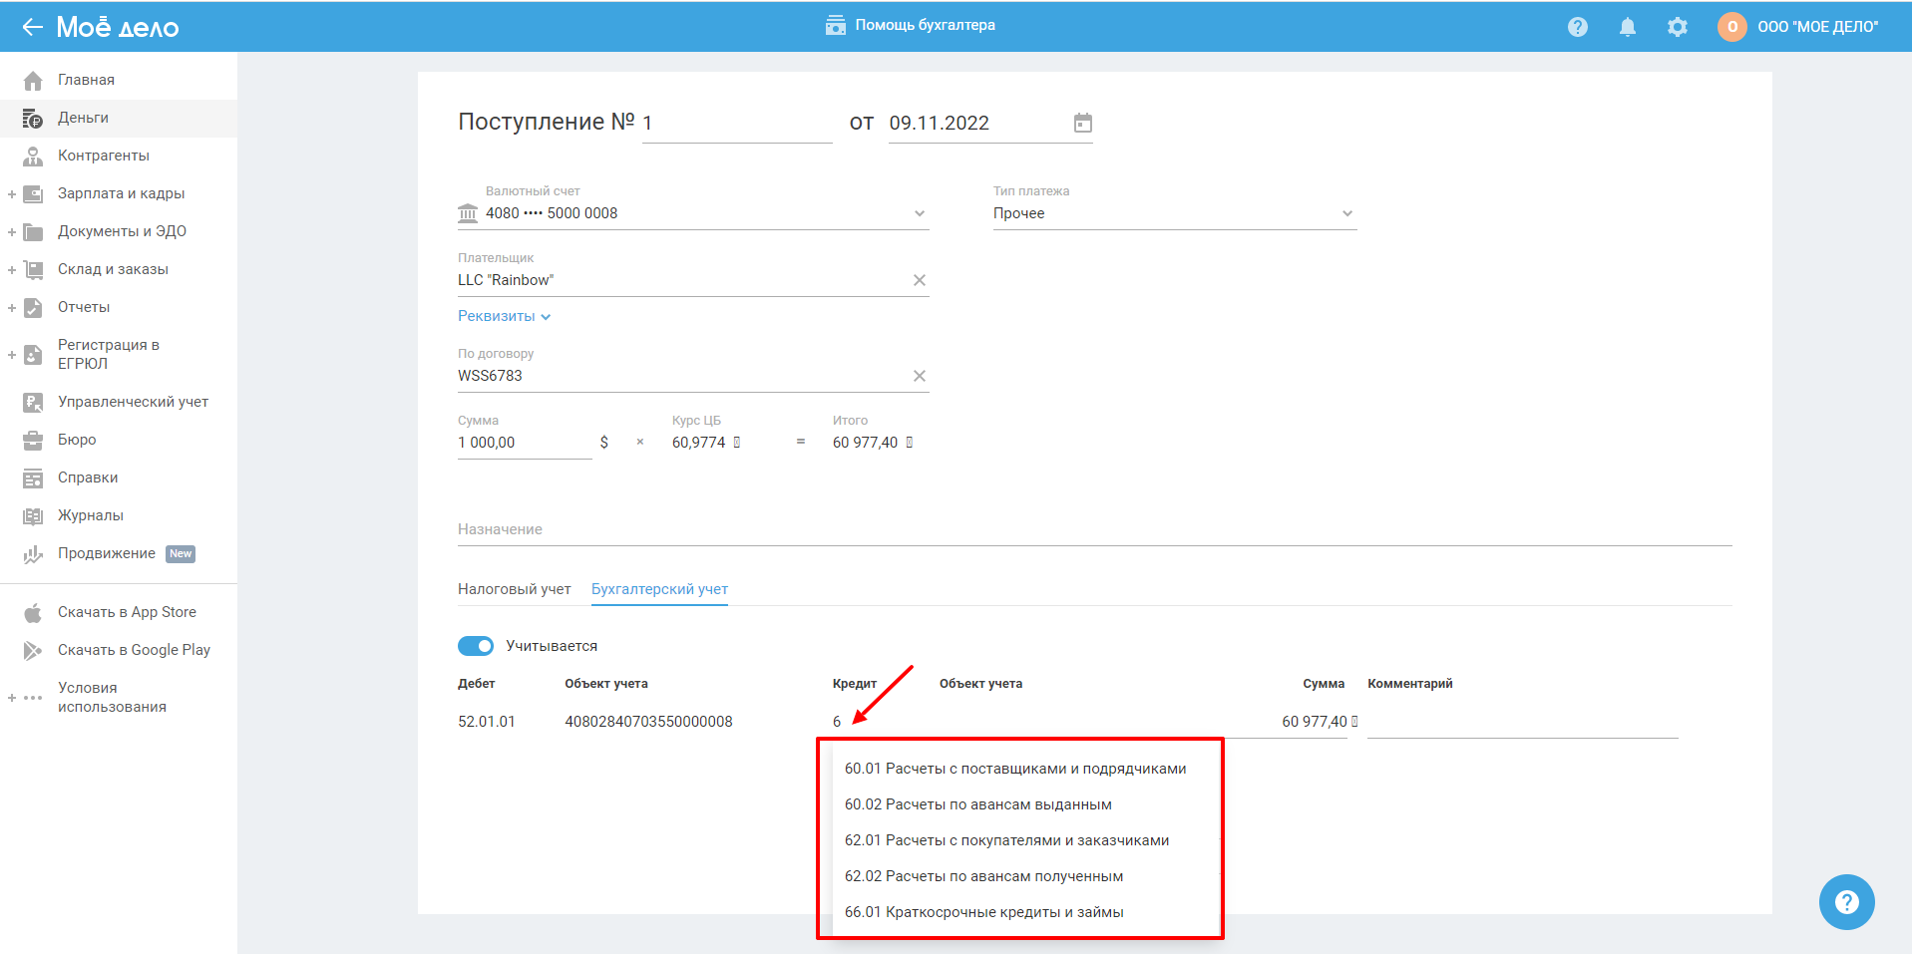1912x954 pixels.
Task: Select 62.01 Расчеты с покупателями и заказчиками
Action: 1006,840
